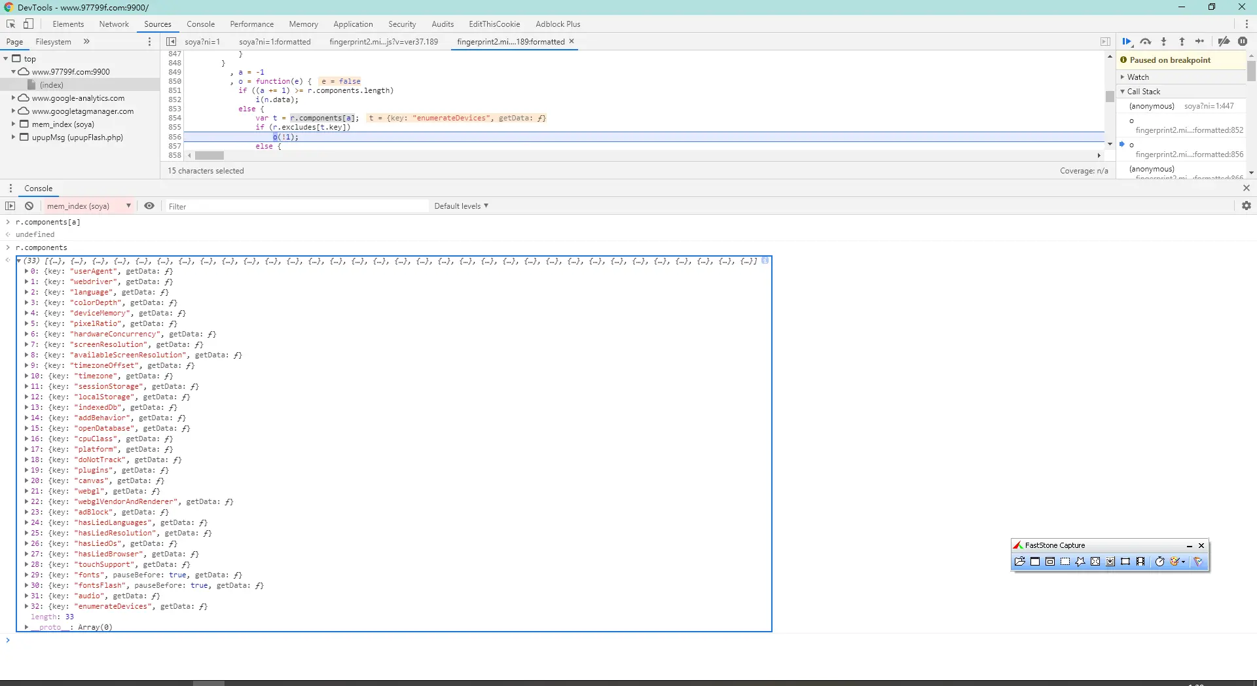Capture a fixed-size region in FastStone Capture
The width and height of the screenshot is (1257, 686).
[x=1125, y=562]
